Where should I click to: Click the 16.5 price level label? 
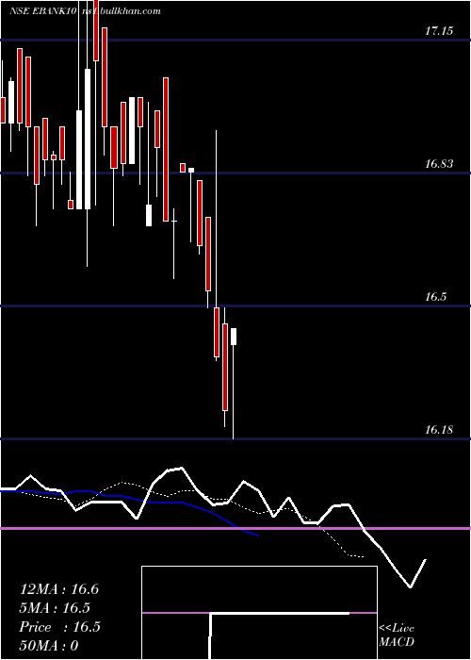click(435, 297)
